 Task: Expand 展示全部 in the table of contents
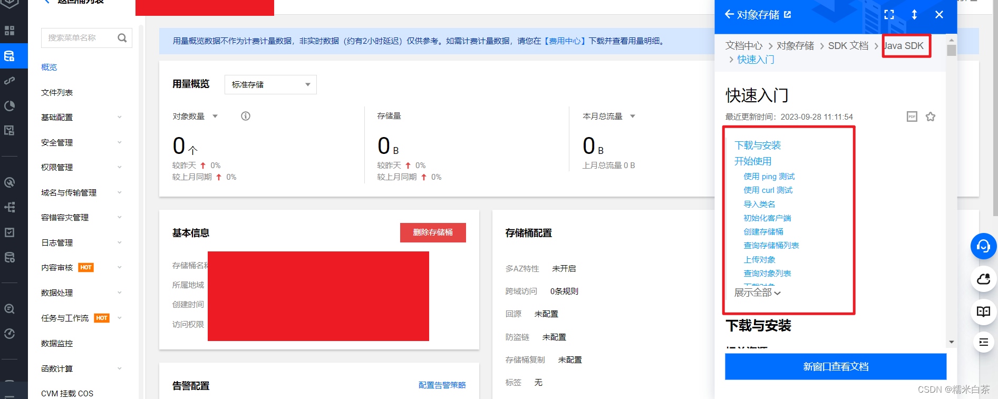pos(757,293)
